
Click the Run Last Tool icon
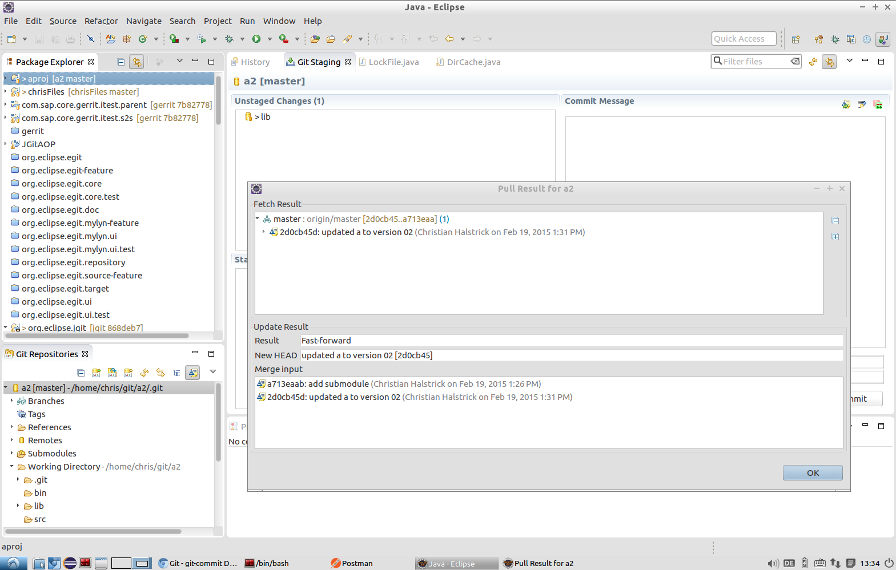tap(284, 39)
